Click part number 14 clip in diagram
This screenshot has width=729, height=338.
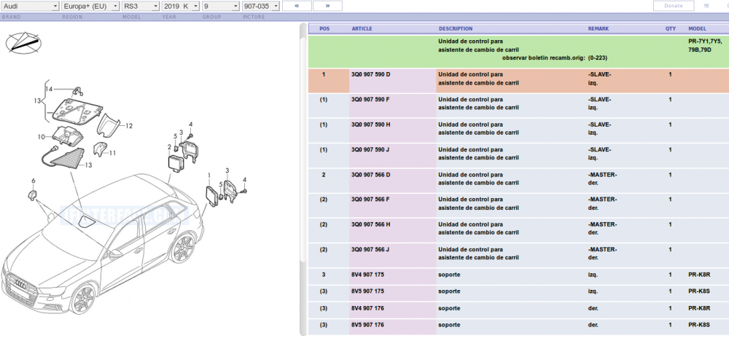pos(77,91)
